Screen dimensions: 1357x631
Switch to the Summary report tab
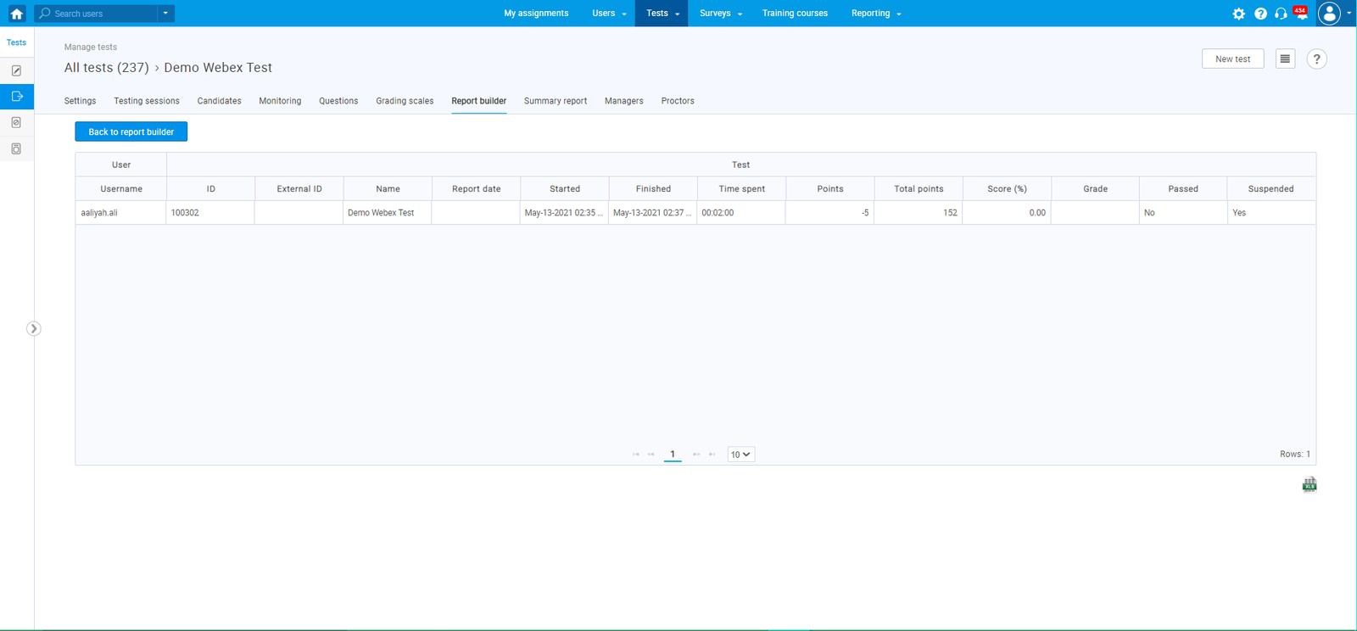pyautogui.click(x=555, y=101)
